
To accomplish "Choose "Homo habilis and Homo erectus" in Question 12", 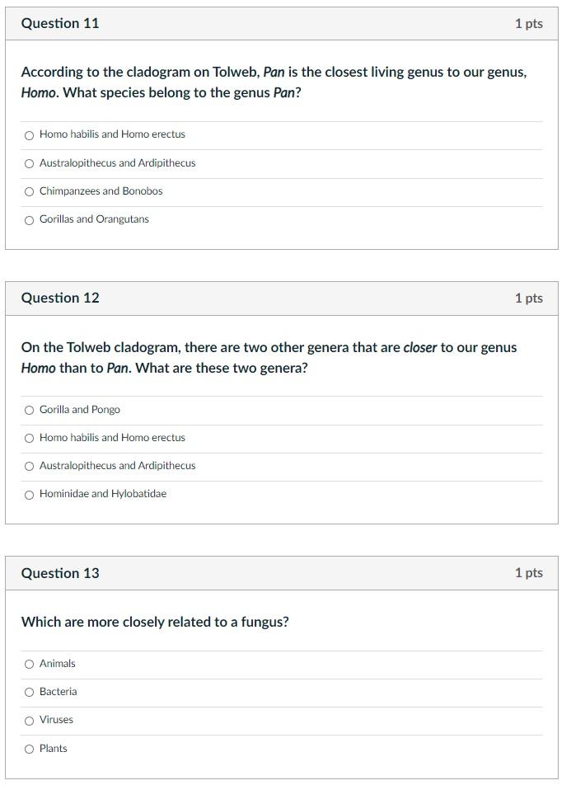I will tap(29, 438).
